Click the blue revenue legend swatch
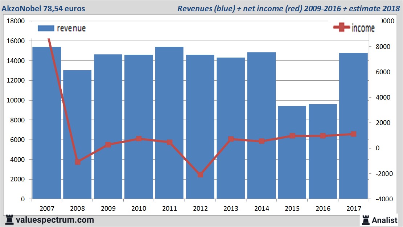The image size is (403, 227). pyautogui.click(x=46, y=28)
